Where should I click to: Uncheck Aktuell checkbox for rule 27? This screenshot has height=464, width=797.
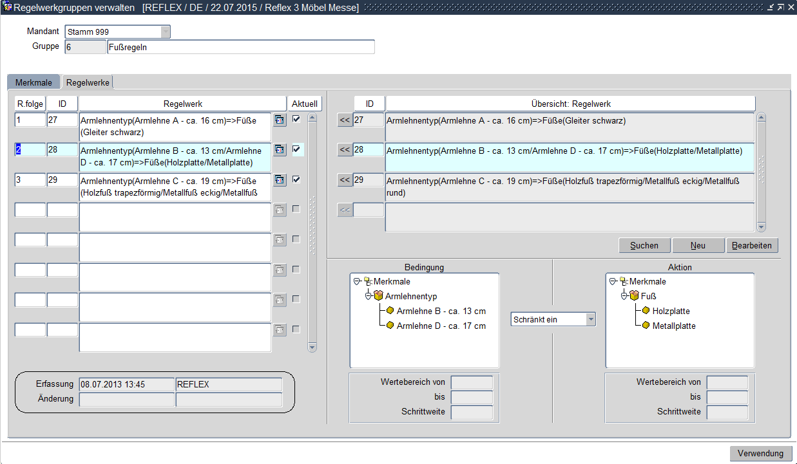tap(296, 119)
